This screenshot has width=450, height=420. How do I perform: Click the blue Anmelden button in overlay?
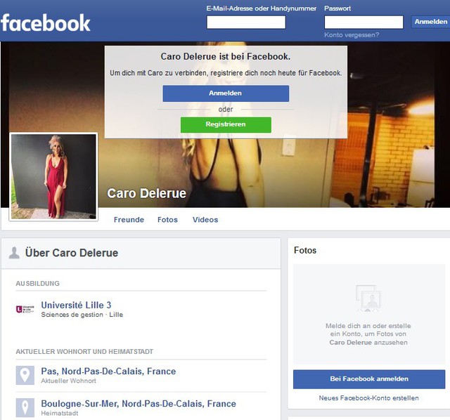226,93
